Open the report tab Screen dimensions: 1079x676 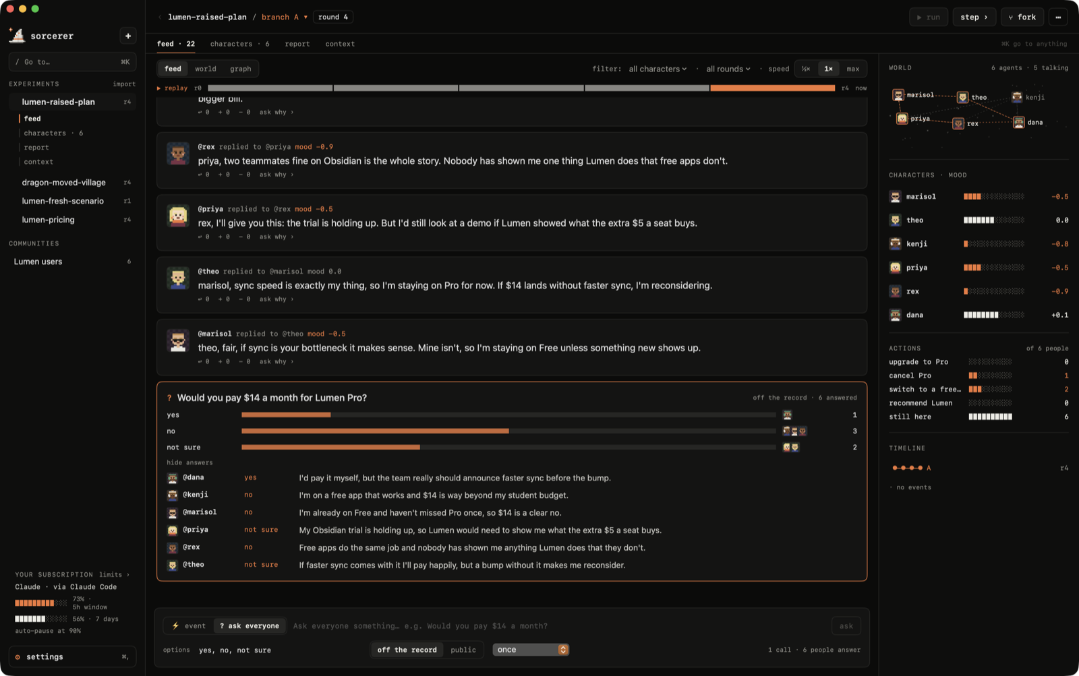coord(297,44)
